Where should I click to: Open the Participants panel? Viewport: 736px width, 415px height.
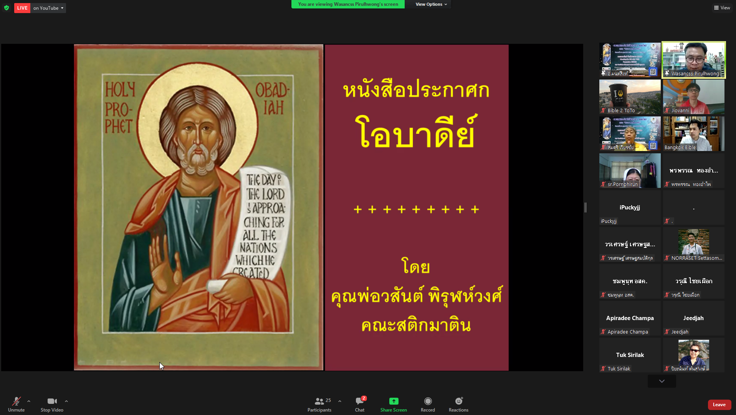[x=319, y=404]
